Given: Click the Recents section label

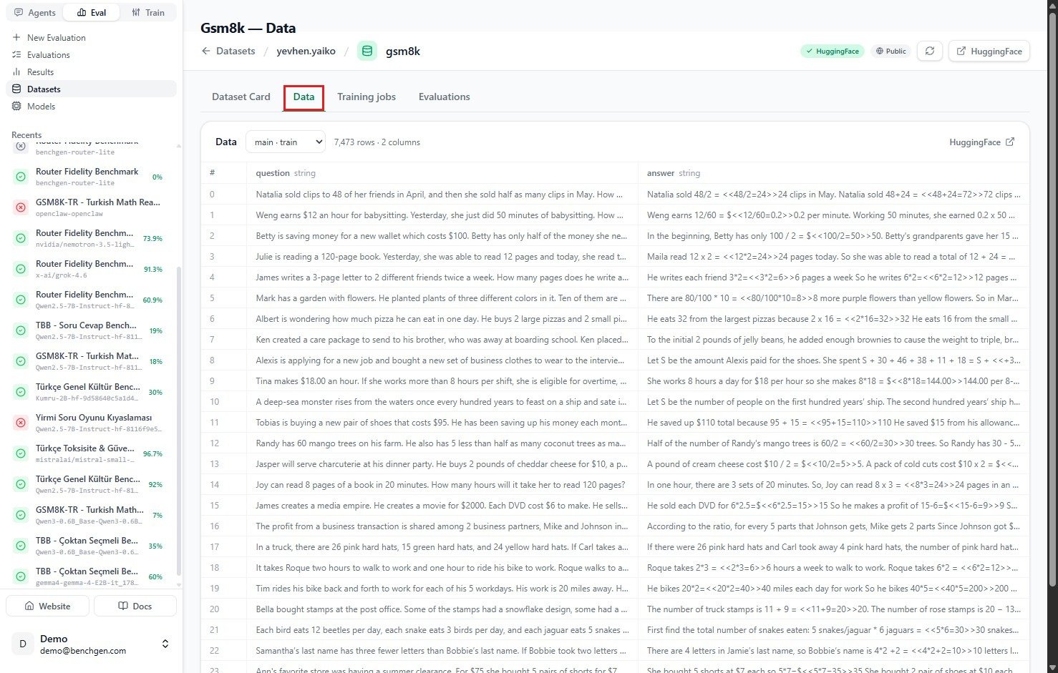Looking at the screenshot, I should point(26,135).
